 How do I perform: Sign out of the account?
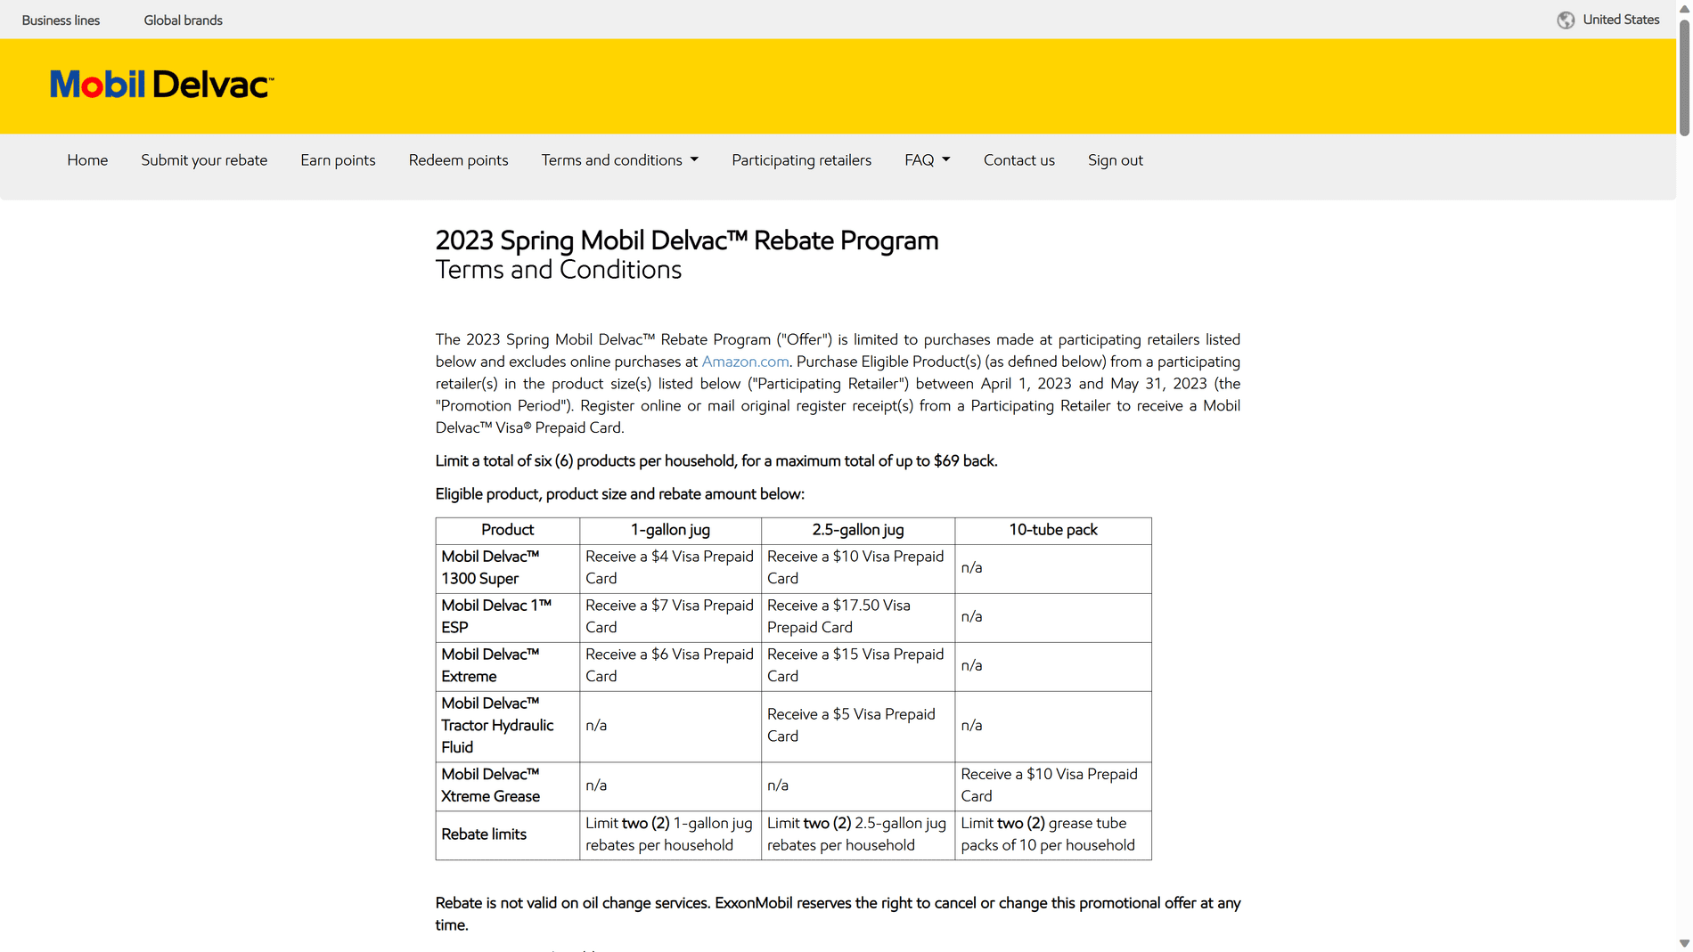click(x=1115, y=160)
